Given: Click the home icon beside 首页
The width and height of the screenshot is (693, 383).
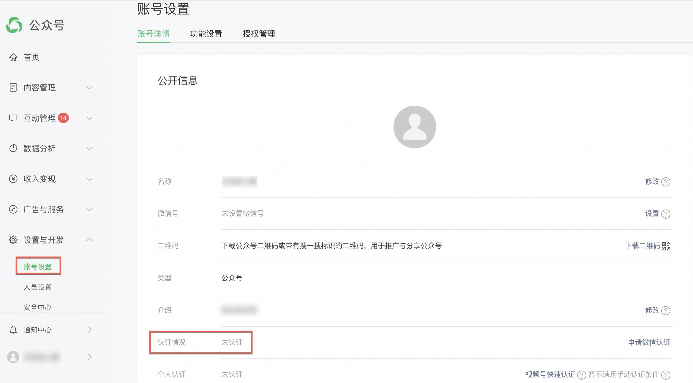Looking at the screenshot, I should point(13,57).
